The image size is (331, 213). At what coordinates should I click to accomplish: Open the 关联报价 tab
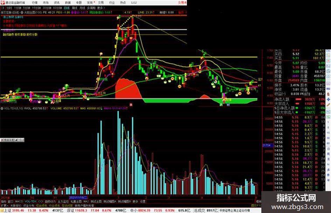[16, 205]
